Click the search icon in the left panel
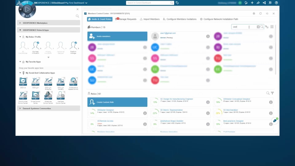 pyautogui.click(x=77, y=16)
